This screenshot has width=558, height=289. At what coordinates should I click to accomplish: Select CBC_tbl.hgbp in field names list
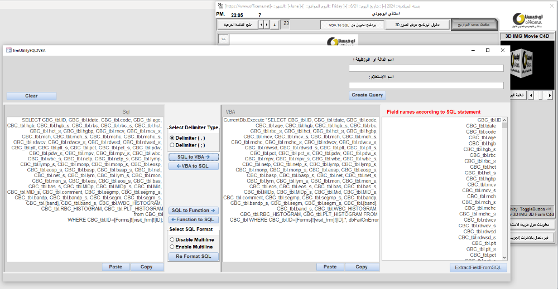[481, 179]
